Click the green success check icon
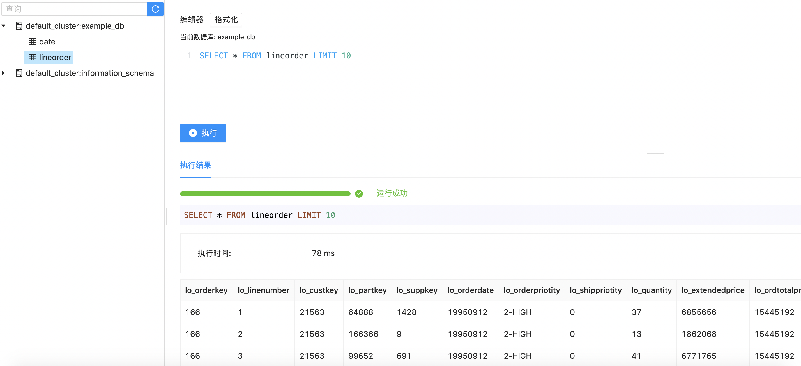801x366 pixels. [x=359, y=194]
